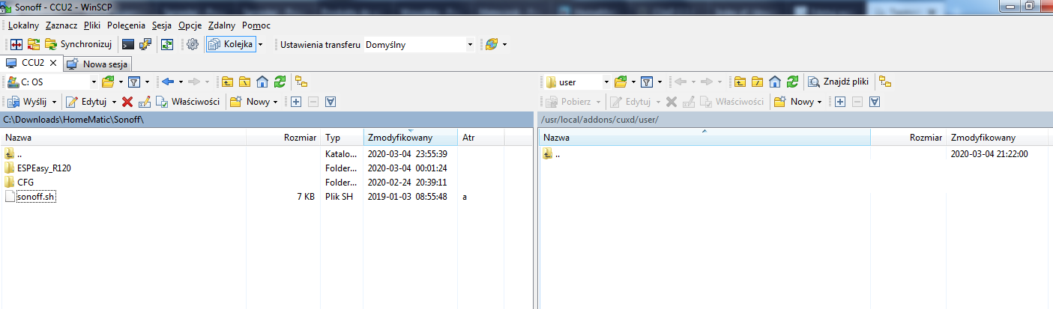Select the CFG folder
The image size is (1053, 309).
25,182
